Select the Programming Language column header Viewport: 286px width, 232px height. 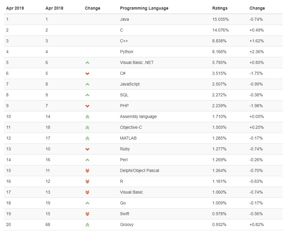(x=144, y=8)
